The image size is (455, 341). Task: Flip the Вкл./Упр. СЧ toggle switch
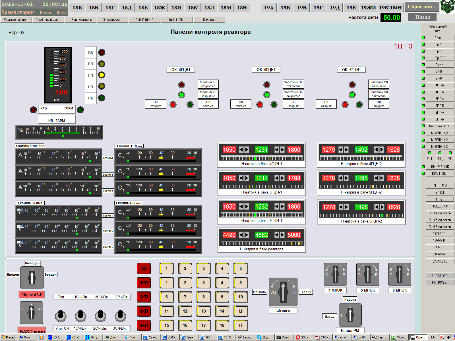click(61, 315)
